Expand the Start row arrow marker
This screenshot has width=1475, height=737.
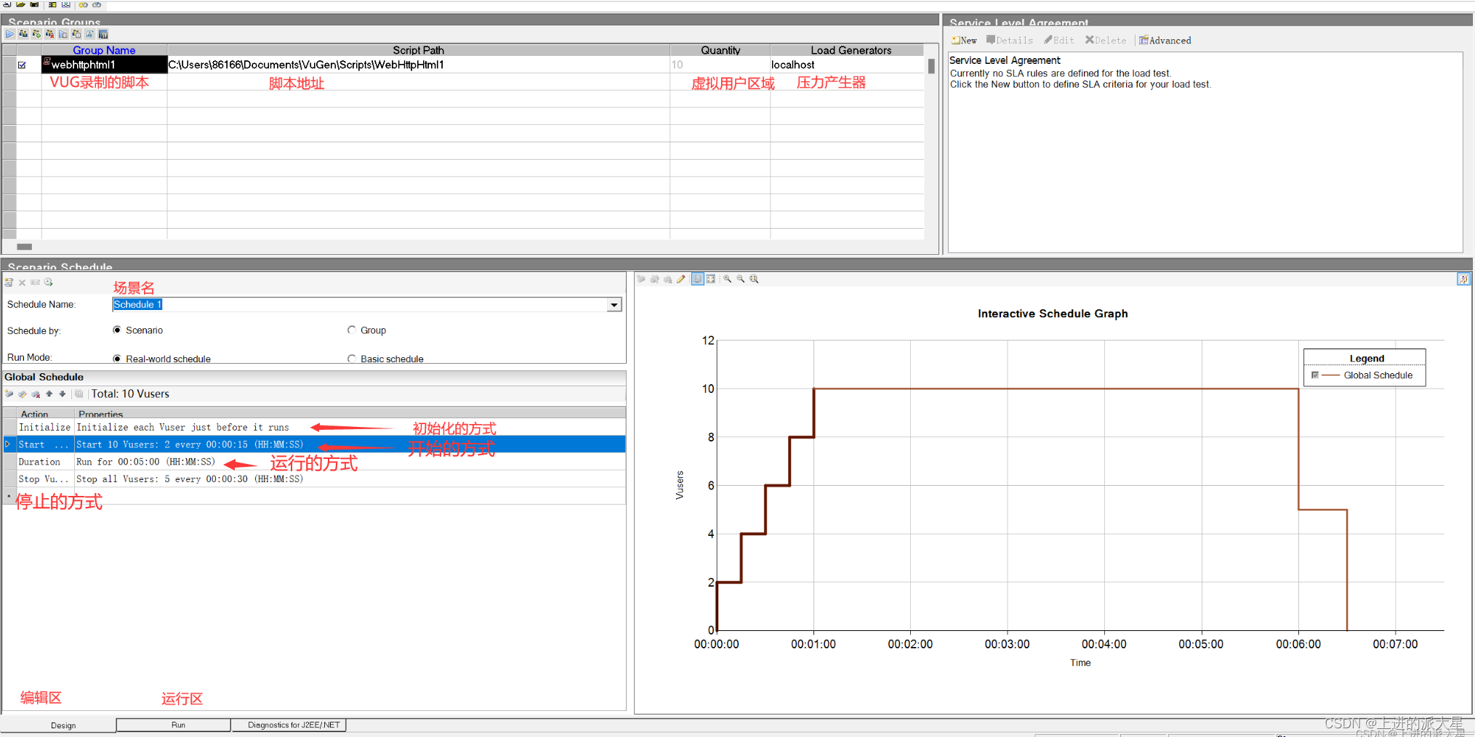click(8, 444)
